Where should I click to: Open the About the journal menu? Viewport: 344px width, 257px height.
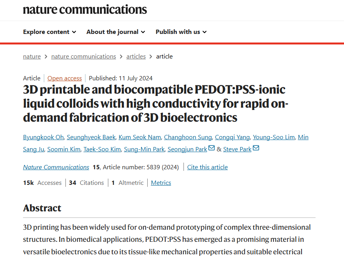116,32
